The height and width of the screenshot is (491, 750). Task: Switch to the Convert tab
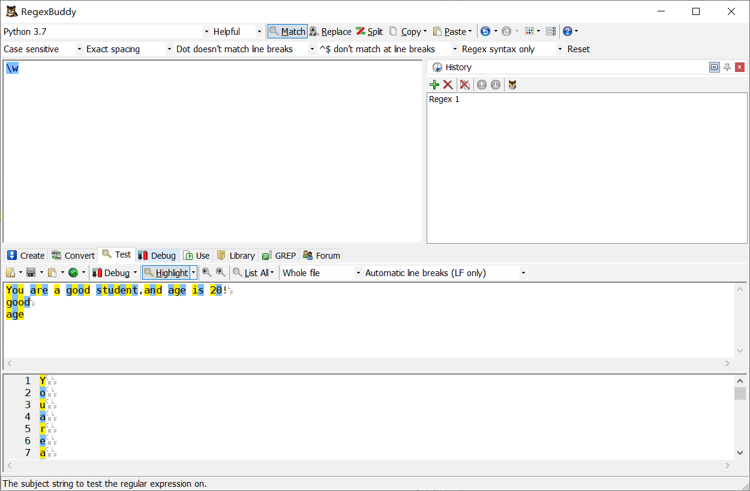coord(73,255)
